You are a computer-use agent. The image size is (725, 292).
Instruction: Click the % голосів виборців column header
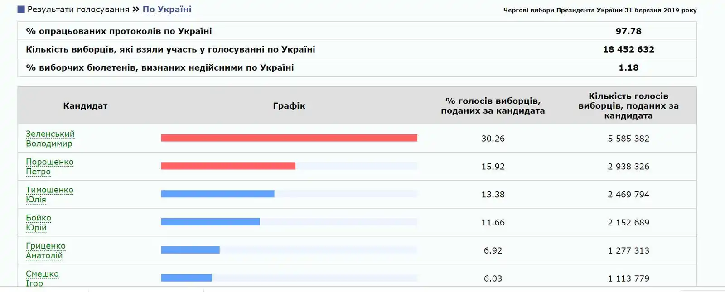click(493, 106)
